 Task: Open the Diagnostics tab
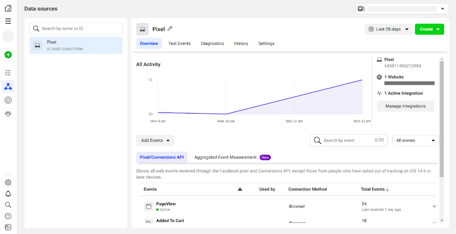click(212, 44)
